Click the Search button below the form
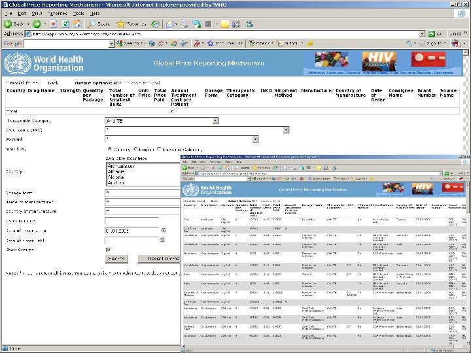This screenshot has width=471, height=353. [116, 259]
